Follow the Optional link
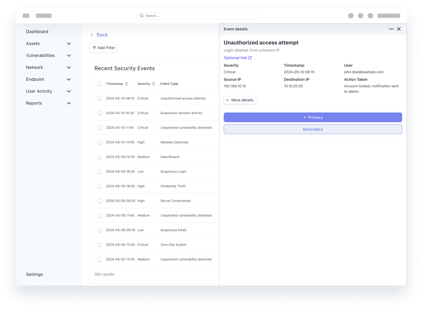 (x=235, y=57)
